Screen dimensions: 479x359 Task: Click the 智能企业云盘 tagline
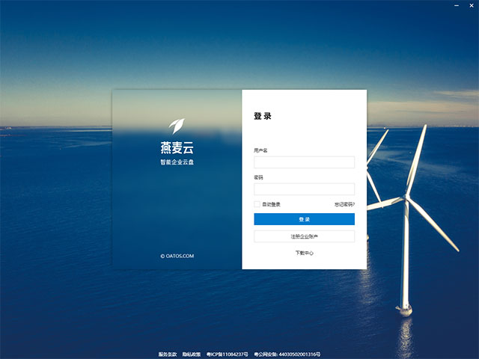pyautogui.click(x=177, y=162)
